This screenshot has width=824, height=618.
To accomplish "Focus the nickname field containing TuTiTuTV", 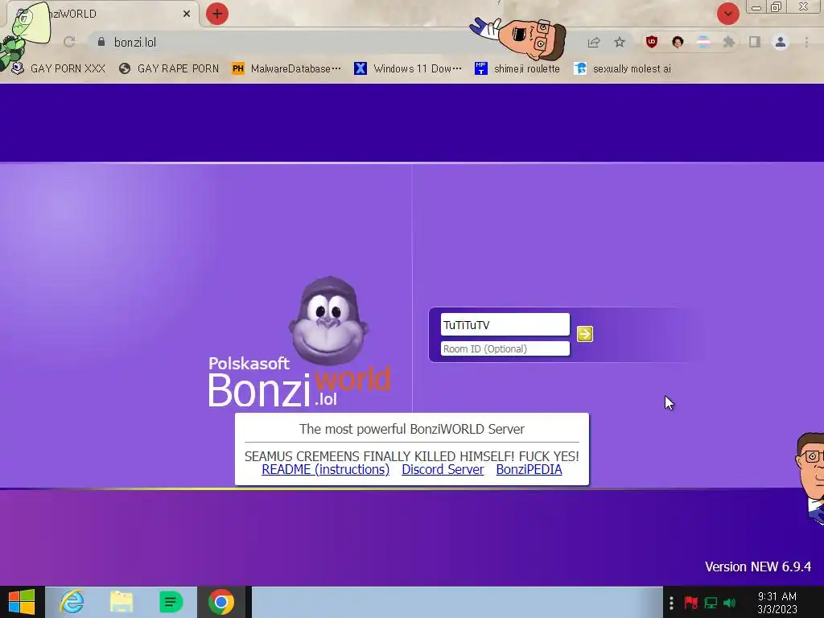I will (x=505, y=325).
